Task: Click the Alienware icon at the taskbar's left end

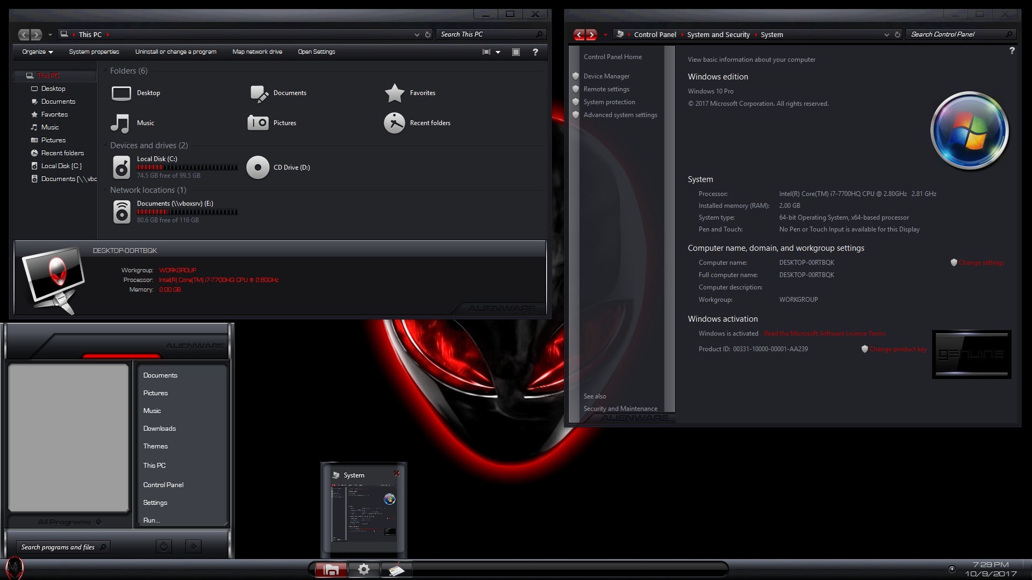Action: [x=16, y=569]
